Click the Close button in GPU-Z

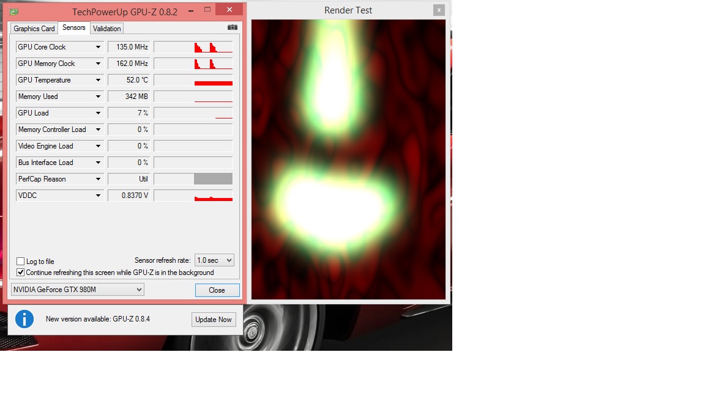pyautogui.click(x=217, y=290)
